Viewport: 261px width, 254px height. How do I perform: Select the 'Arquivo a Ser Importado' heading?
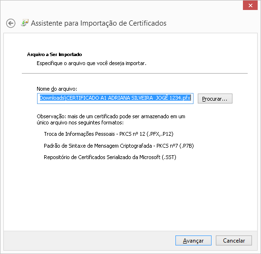(x=54, y=55)
